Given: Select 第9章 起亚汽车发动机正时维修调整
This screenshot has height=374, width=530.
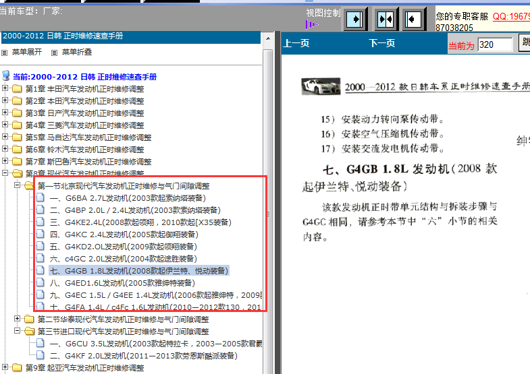Looking at the screenshot, I should point(85,367).
